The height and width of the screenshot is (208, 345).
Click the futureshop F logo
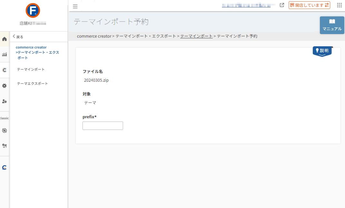click(x=33, y=11)
